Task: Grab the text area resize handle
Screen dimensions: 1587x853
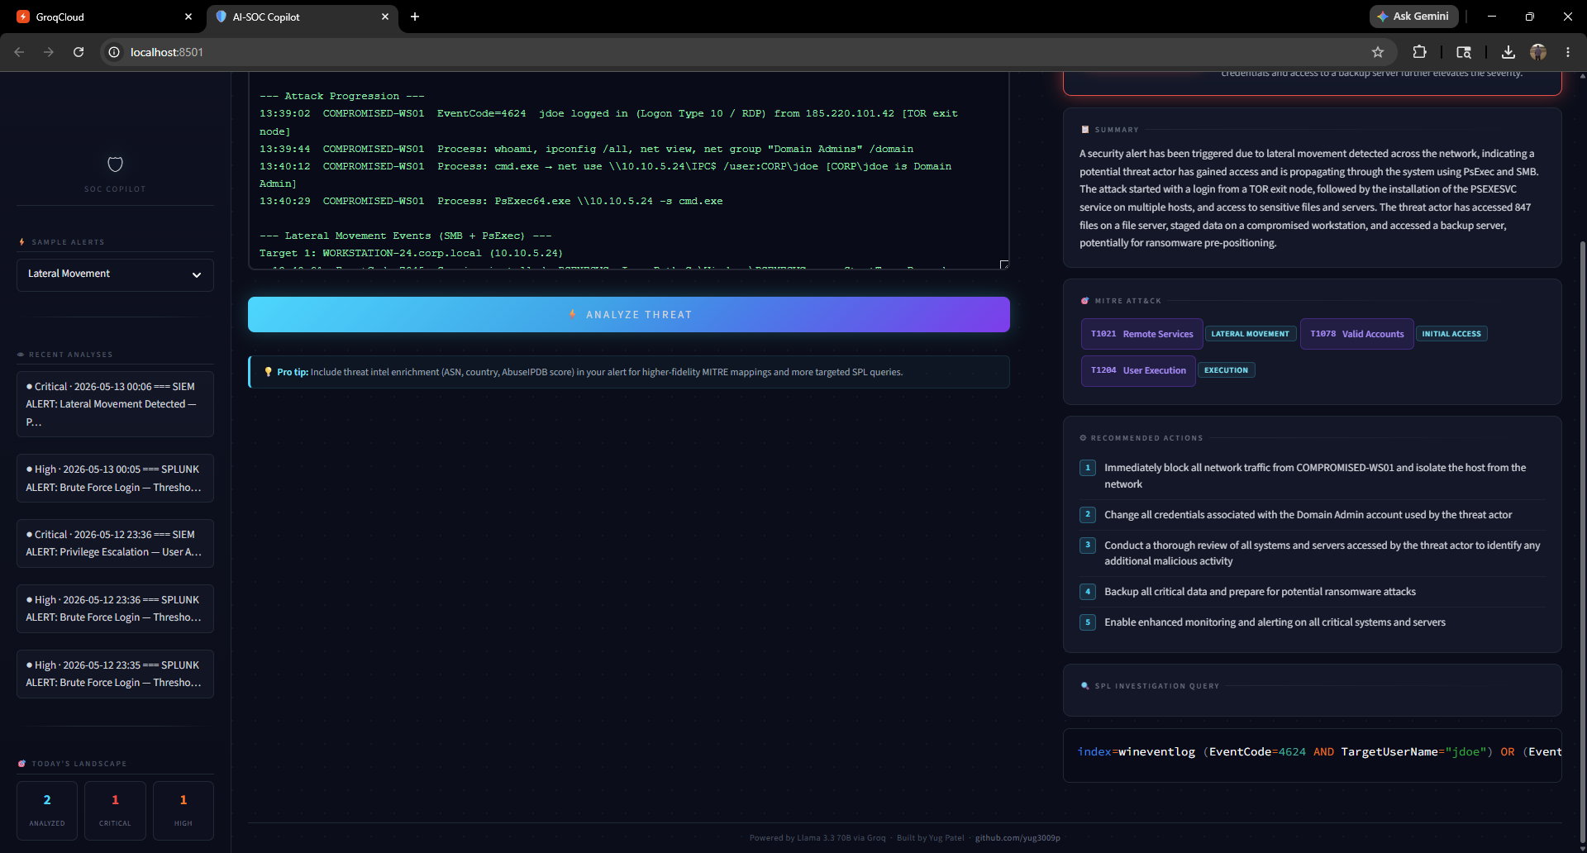Action: coord(1004,264)
